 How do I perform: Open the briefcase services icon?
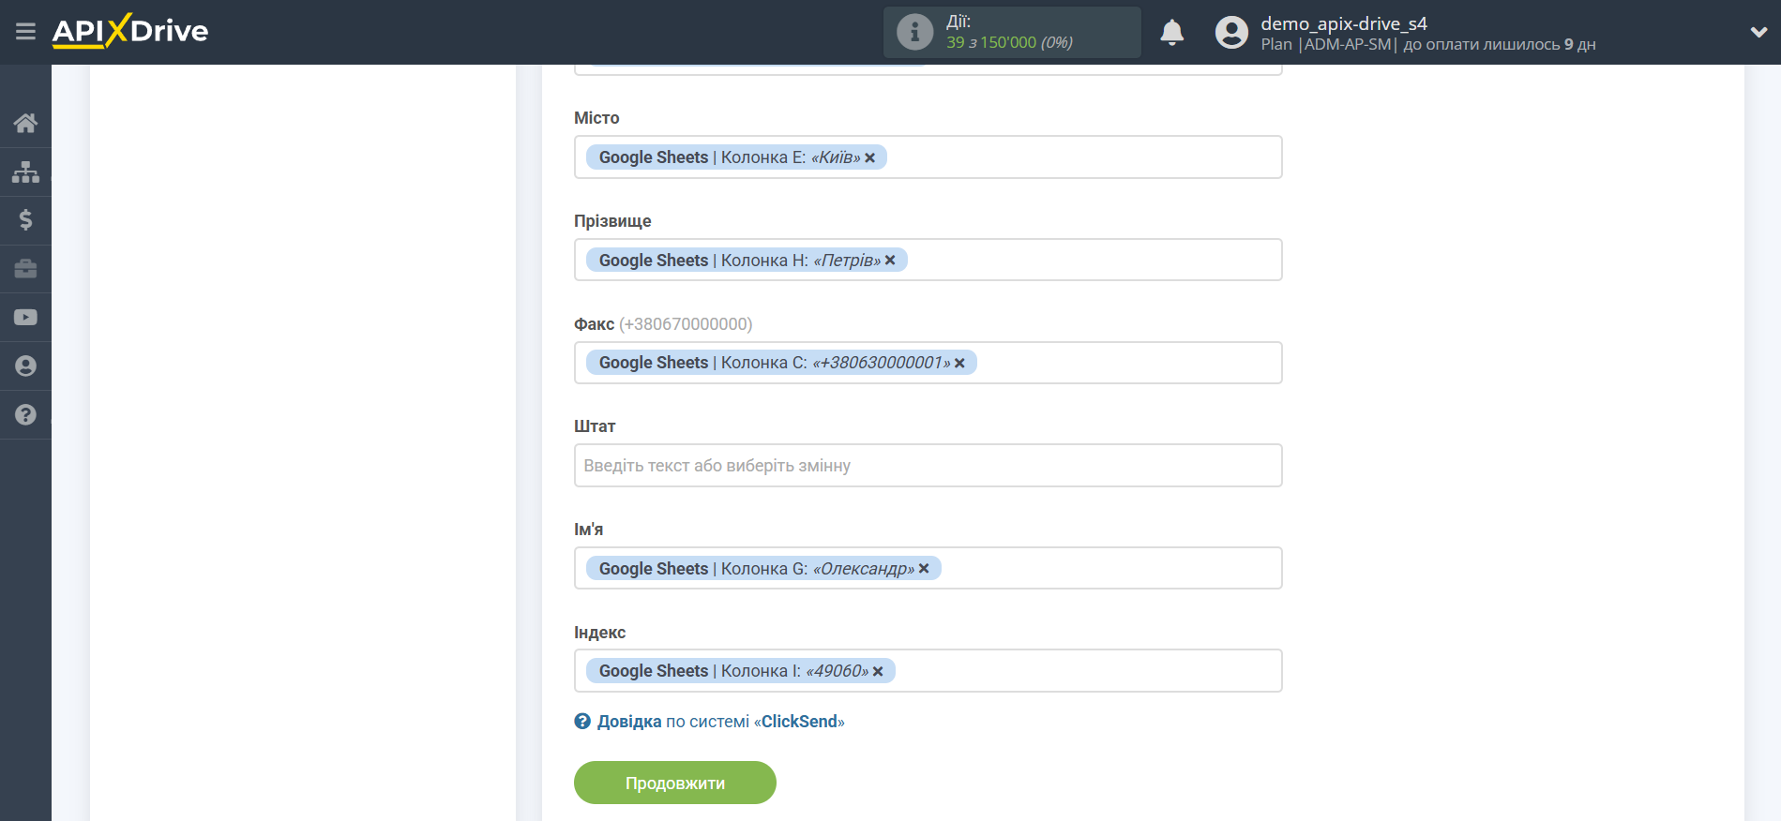[25, 269]
